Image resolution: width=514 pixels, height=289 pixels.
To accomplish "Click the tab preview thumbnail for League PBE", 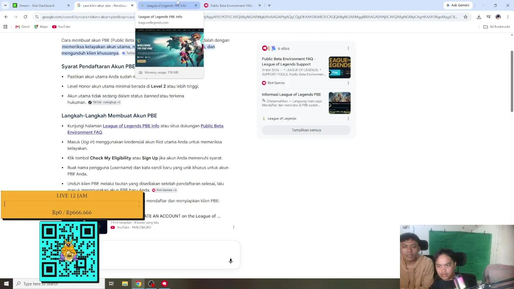I will (x=169, y=47).
